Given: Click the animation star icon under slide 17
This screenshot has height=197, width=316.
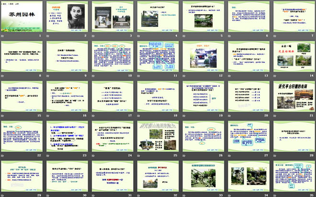Looking at the screenshot, I should 93,116.
